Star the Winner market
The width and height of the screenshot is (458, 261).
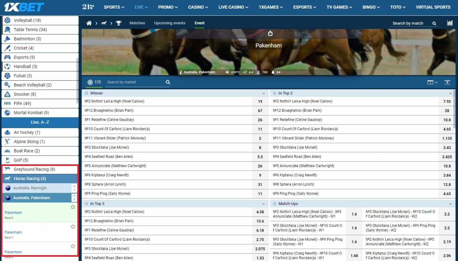87,93
